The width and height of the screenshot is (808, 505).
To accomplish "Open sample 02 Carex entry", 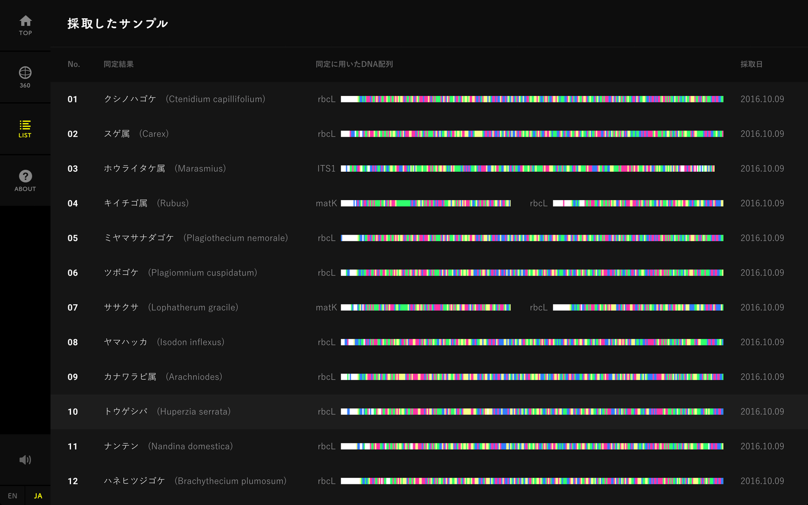I will click(x=136, y=134).
